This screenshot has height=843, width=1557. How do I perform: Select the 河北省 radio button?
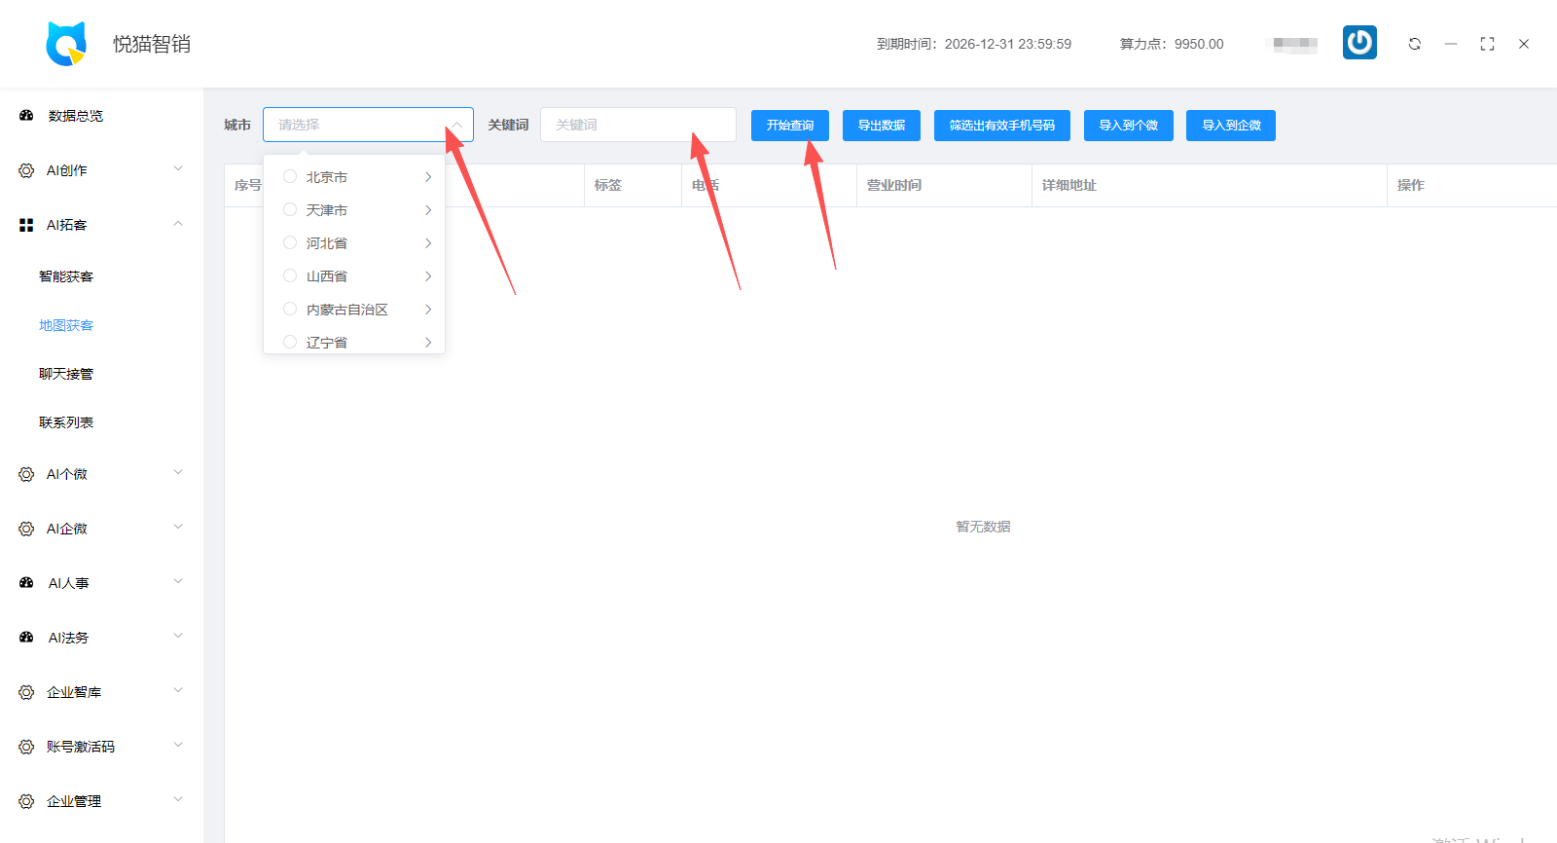pos(290,242)
